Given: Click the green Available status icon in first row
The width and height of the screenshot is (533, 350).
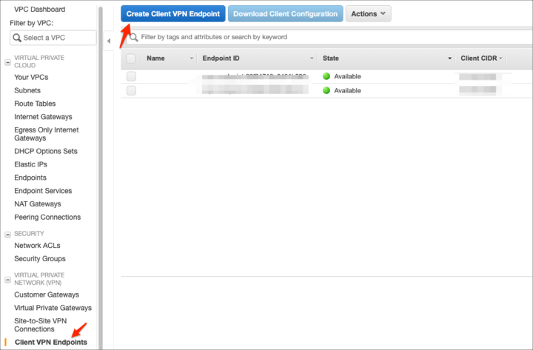Looking at the screenshot, I should tap(326, 76).
